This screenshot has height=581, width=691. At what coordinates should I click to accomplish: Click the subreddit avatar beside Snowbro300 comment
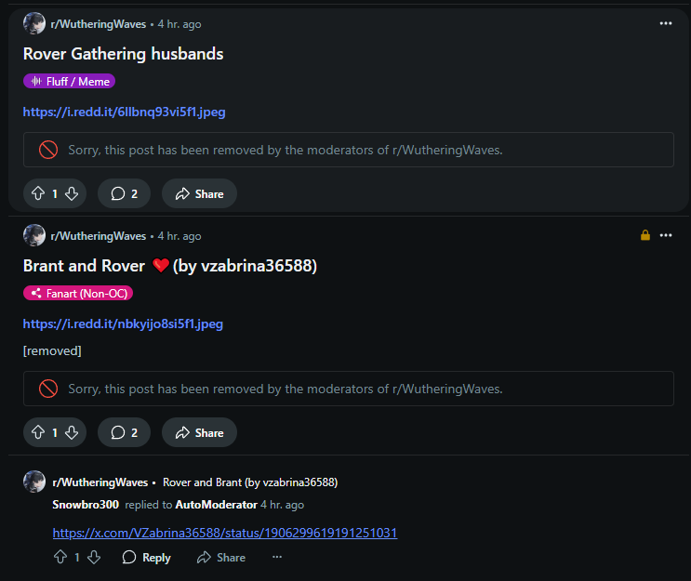[x=33, y=482]
